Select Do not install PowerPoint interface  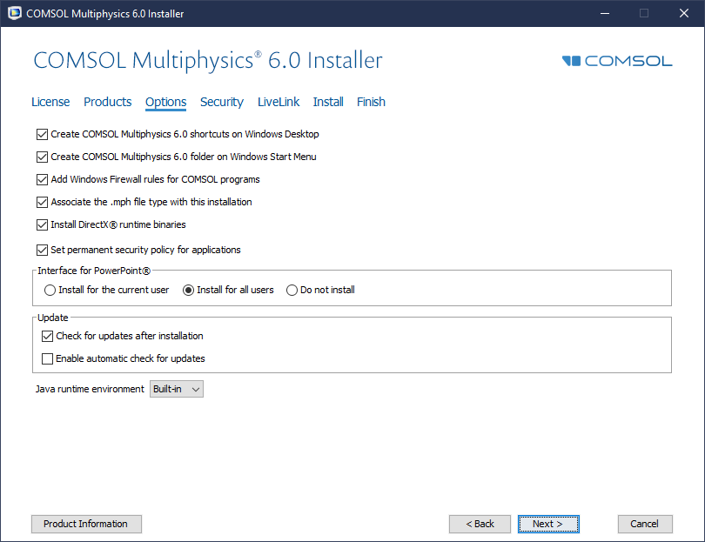point(292,290)
